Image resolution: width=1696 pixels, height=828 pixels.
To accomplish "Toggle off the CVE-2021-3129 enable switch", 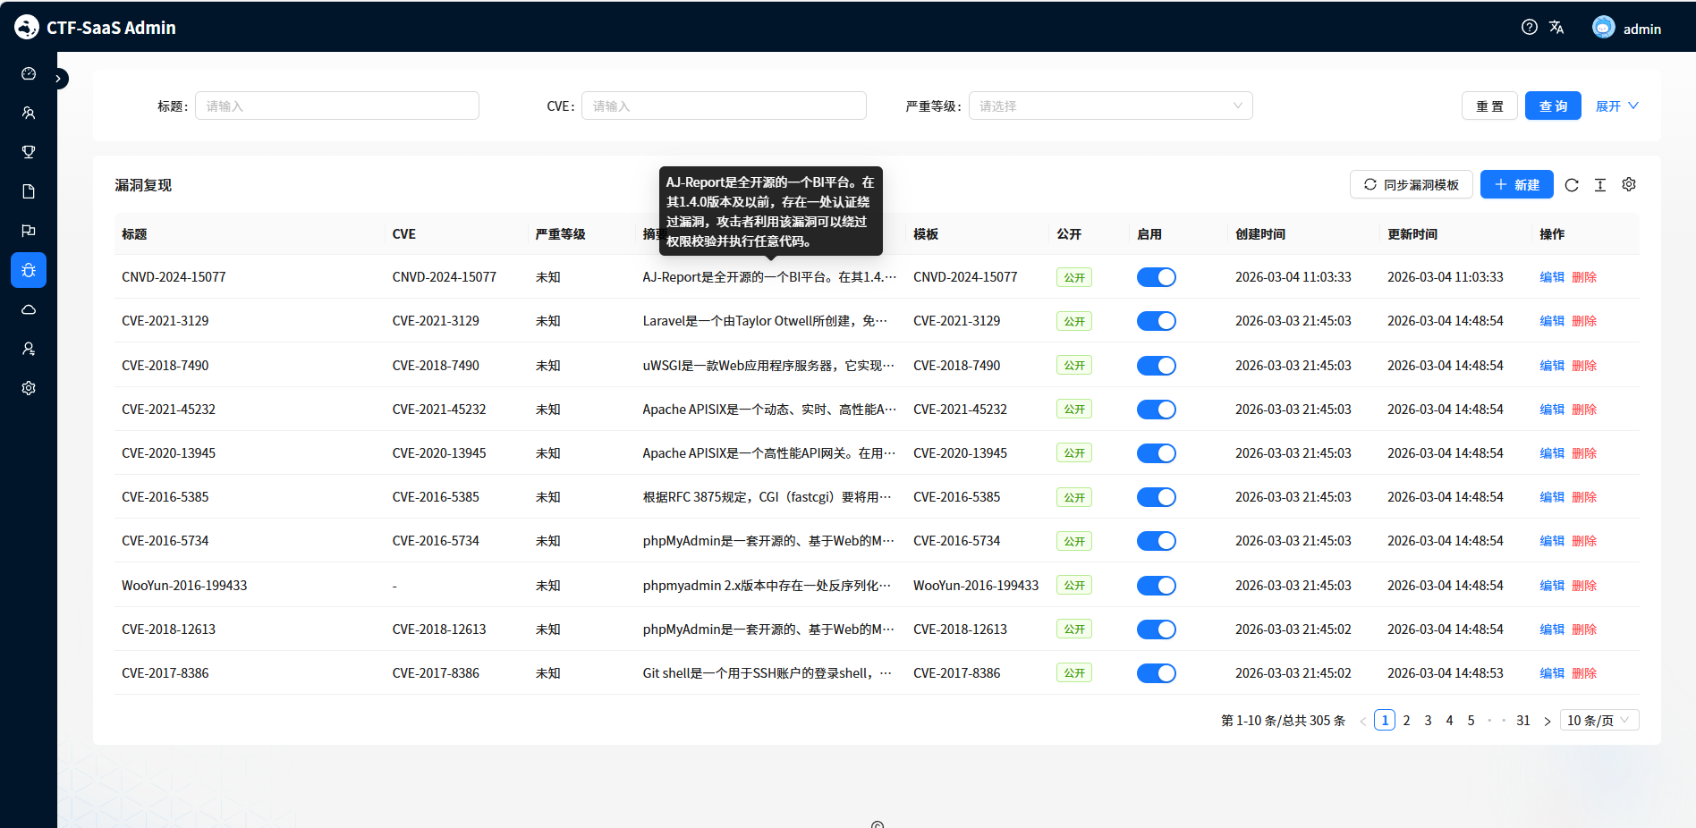I will (1156, 321).
